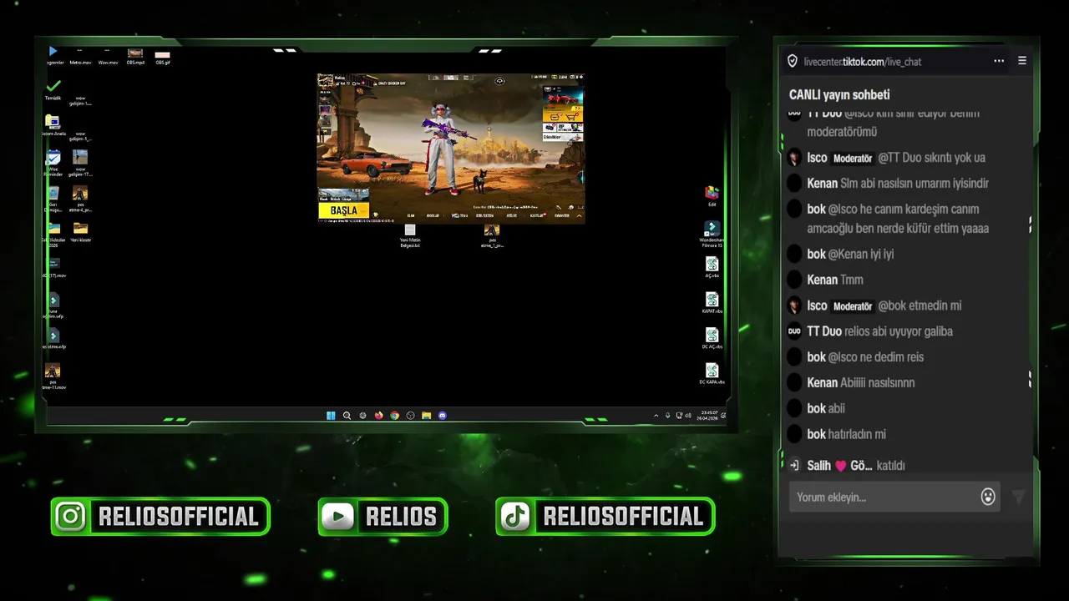Screen dimensions: 1069x601
Task: Open the game map mode selector above BAŞLA
Action: tap(343, 194)
